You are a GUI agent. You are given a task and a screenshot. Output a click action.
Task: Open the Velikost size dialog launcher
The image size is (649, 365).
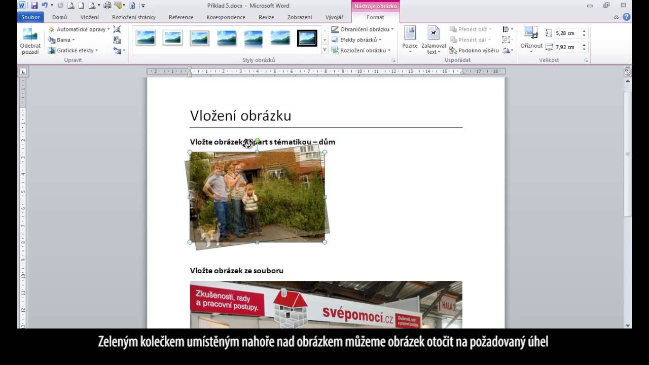[586, 60]
